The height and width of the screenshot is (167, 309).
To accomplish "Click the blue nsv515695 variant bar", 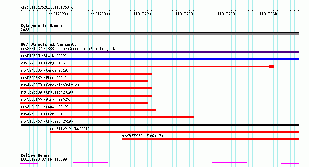I will pos(160,59).
